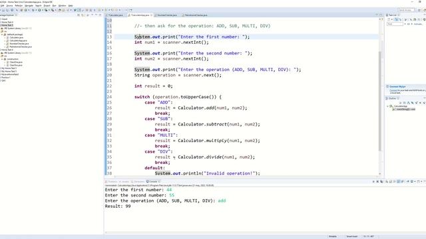Maximize the editor area icon
Image resolution: width=426 pixels, height=239 pixels.
[x=381, y=15]
